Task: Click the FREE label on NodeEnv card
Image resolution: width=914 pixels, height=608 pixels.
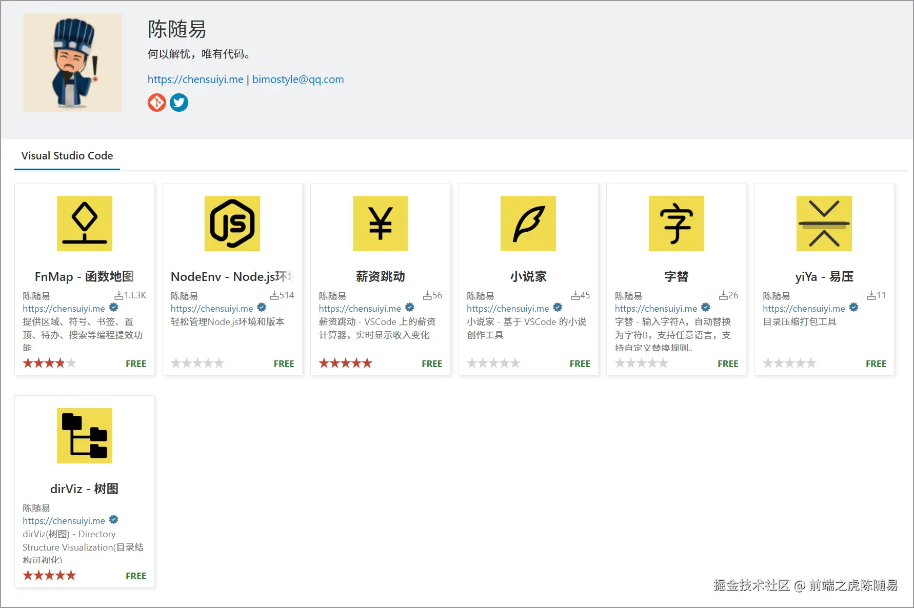Action: (284, 364)
